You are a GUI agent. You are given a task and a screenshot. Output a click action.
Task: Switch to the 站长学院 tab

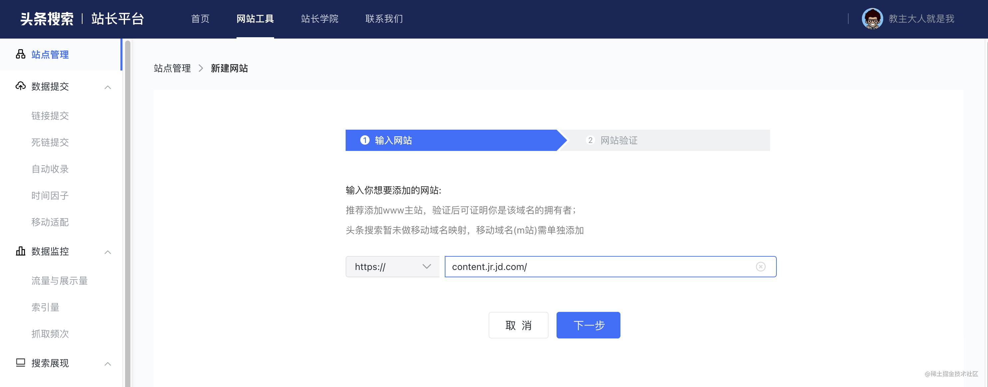[320, 18]
